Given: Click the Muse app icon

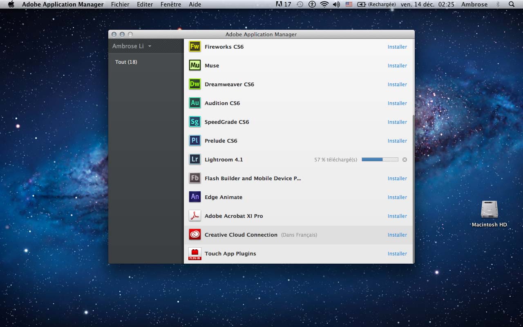Looking at the screenshot, I should (195, 65).
